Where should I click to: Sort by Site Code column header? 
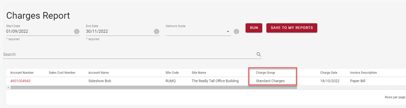tap(172, 73)
